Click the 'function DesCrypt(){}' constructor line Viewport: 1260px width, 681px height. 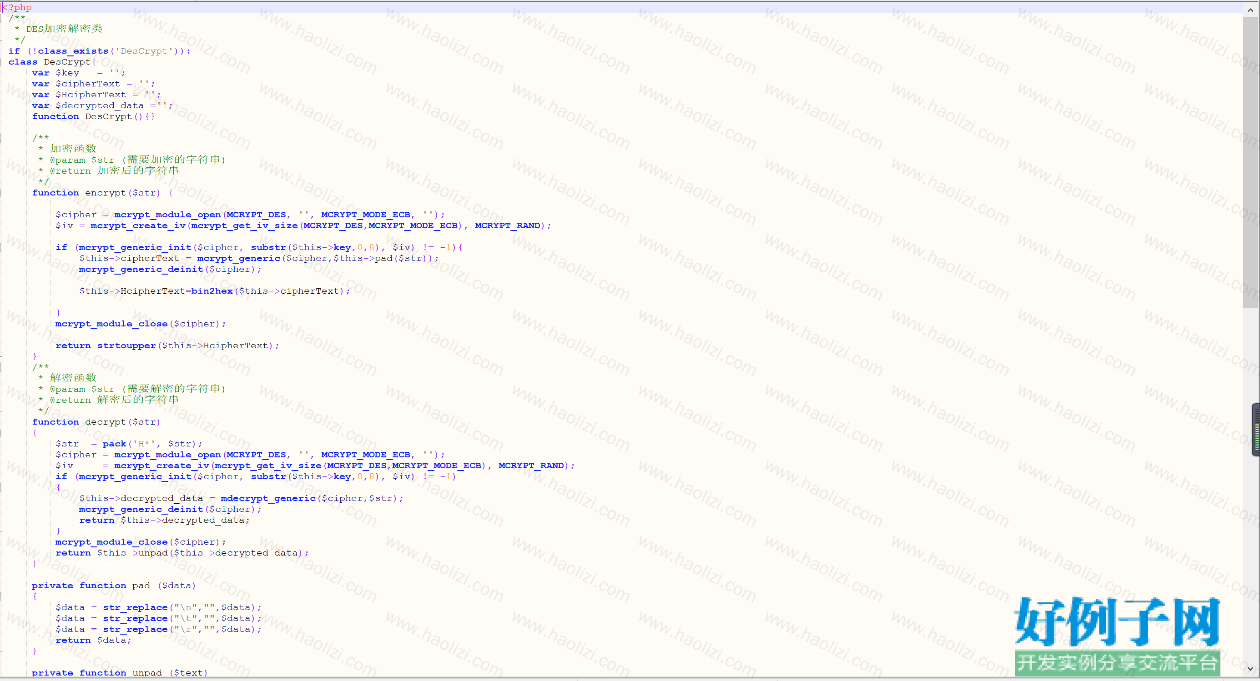click(93, 116)
